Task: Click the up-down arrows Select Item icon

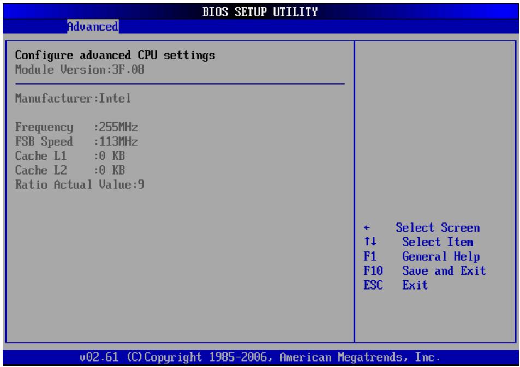Action: [370, 242]
